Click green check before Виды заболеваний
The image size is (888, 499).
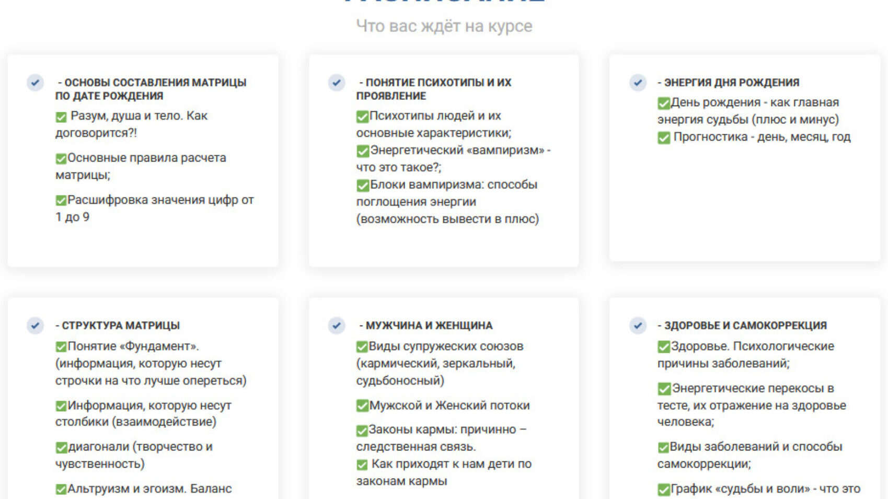click(663, 448)
